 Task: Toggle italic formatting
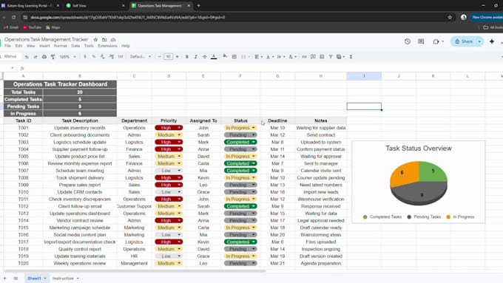196,57
